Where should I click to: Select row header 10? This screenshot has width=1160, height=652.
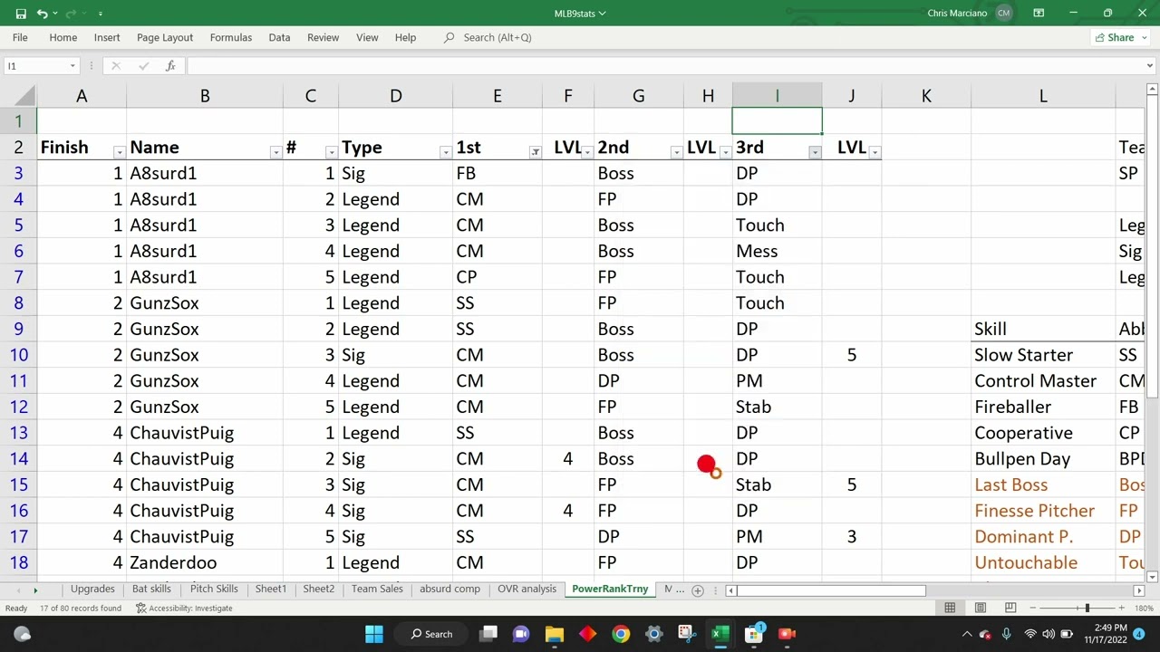click(x=18, y=355)
